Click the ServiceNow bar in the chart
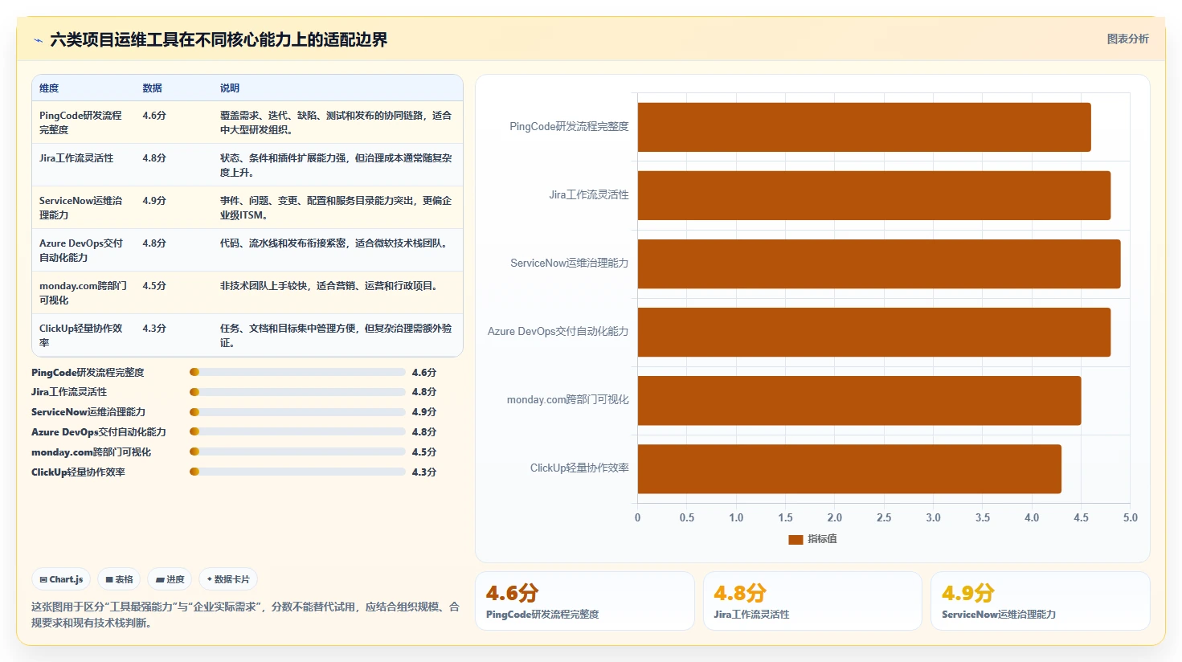Image resolution: width=1182 pixels, height=662 pixels. 879,264
